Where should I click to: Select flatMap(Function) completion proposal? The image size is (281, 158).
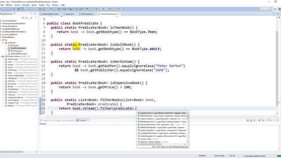point(162,122)
